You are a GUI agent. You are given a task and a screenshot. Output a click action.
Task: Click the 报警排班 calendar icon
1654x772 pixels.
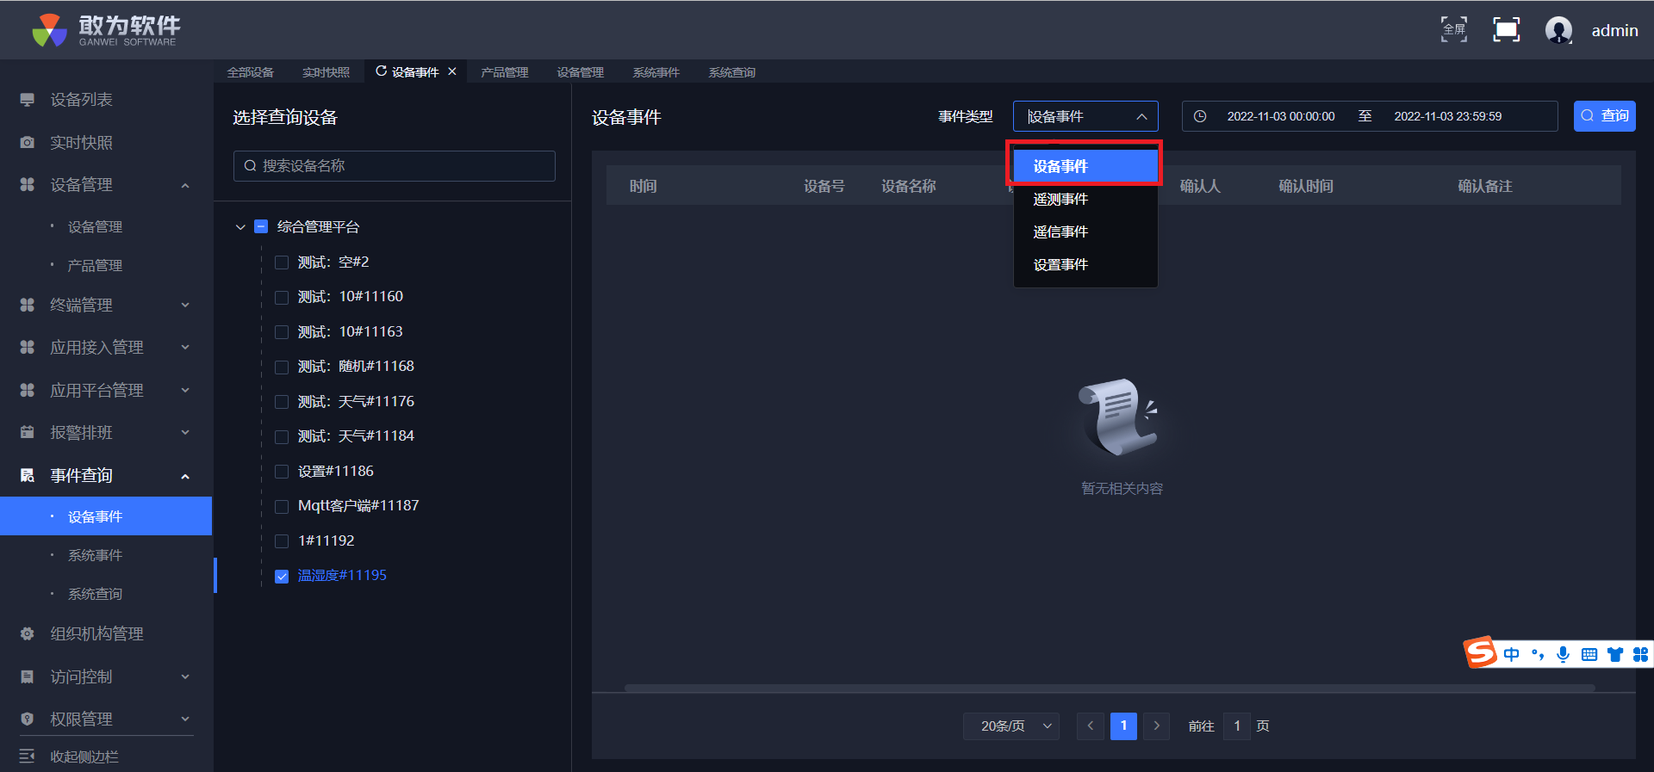tap(28, 432)
